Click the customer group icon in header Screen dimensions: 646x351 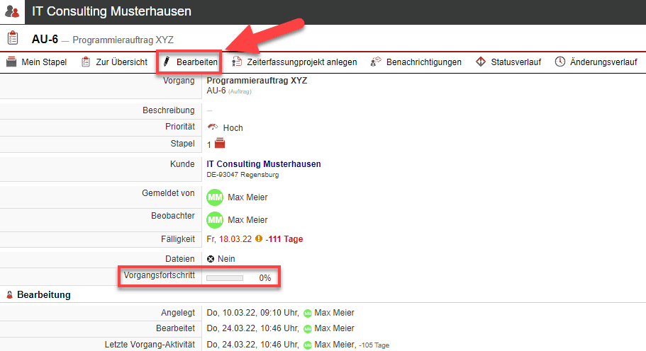[12, 12]
